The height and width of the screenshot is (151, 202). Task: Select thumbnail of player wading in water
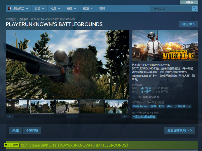coord(116,107)
